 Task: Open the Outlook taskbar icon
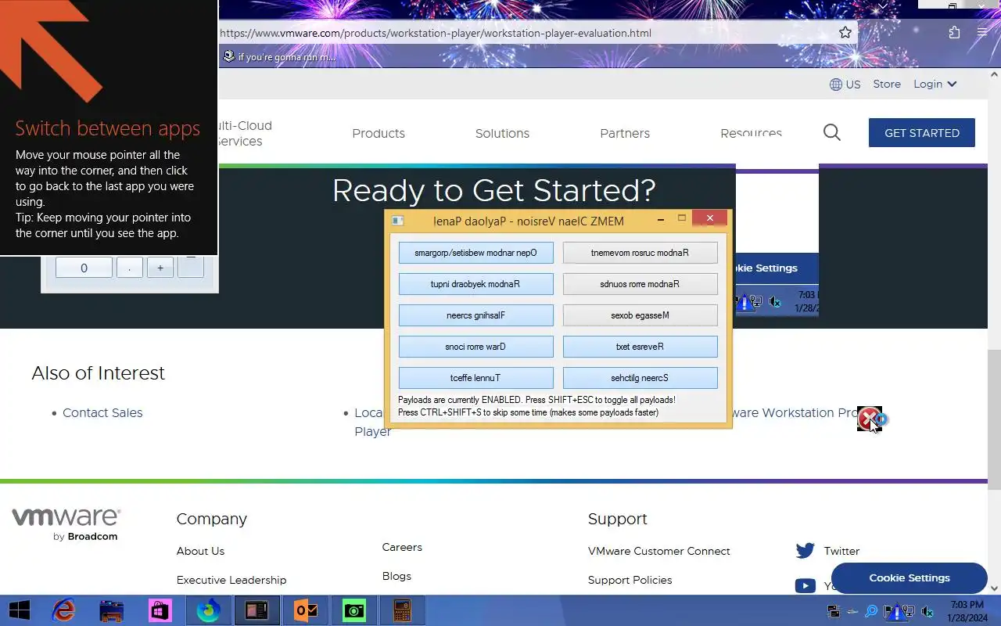point(306,610)
